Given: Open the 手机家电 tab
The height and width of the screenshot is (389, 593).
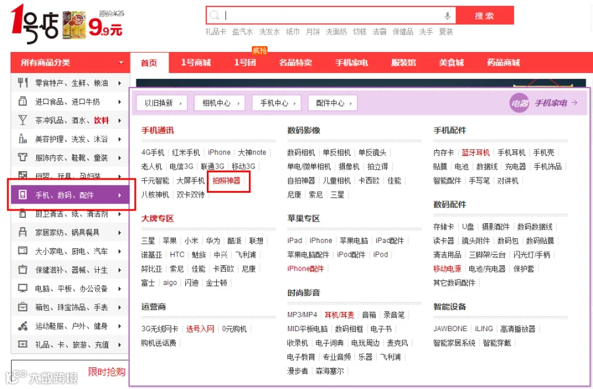Looking at the screenshot, I should click(351, 63).
